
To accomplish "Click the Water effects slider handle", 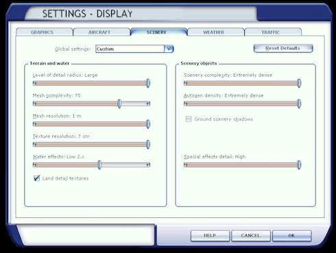I will click(99, 165).
